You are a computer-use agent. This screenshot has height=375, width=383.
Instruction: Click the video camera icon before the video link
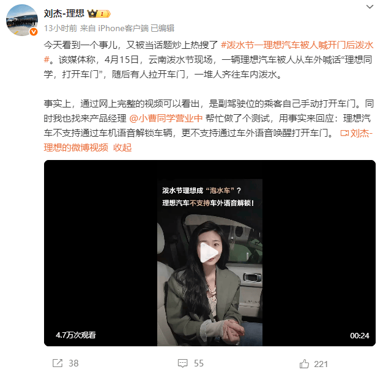(344, 133)
